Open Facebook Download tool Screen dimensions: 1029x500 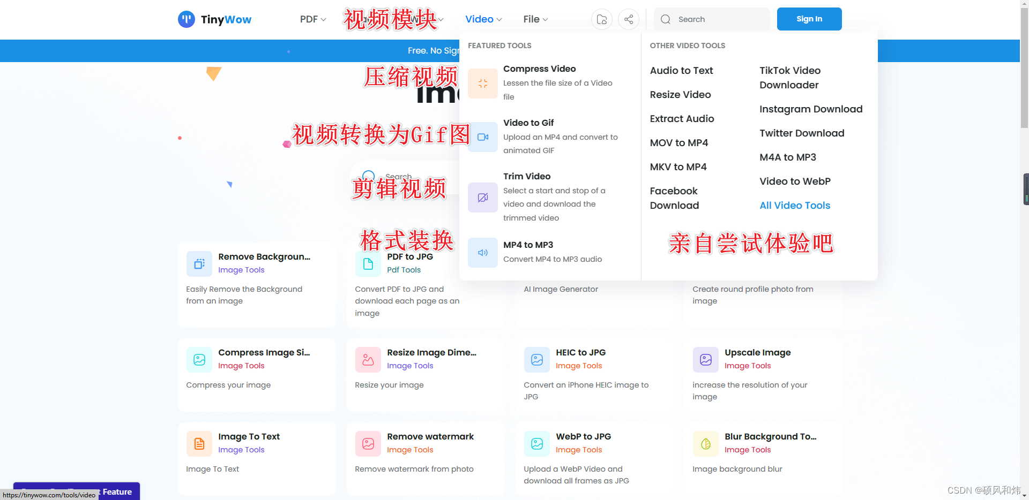pos(674,198)
